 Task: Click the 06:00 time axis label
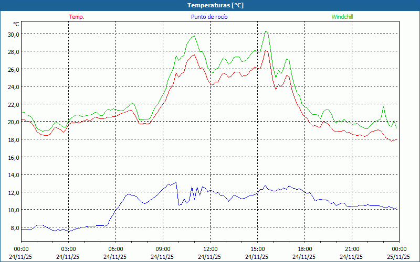(x=115, y=249)
